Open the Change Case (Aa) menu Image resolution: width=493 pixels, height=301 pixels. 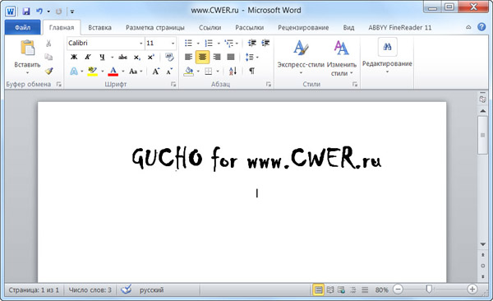tap(133, 72)
